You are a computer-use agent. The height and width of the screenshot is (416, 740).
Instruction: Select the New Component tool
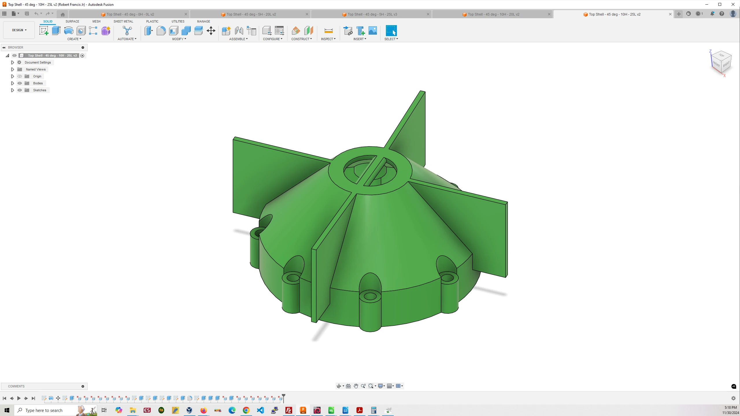226,31
